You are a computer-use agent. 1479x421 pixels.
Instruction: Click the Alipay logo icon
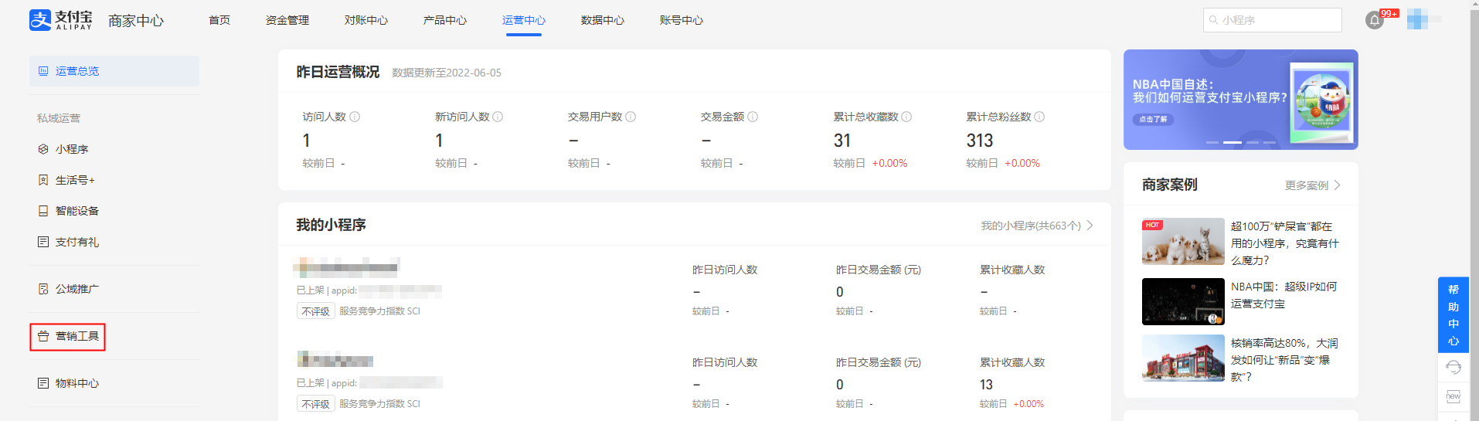tap(40, 20)
